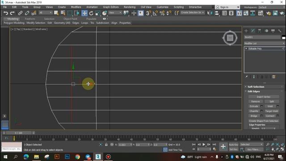Open Create Selection Set dropdown

click(193, 13)
